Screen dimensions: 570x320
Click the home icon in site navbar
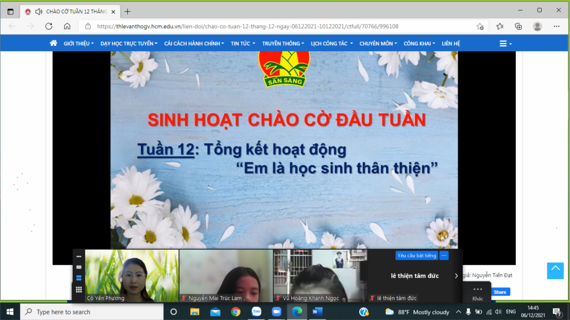[x=53, y=43]
